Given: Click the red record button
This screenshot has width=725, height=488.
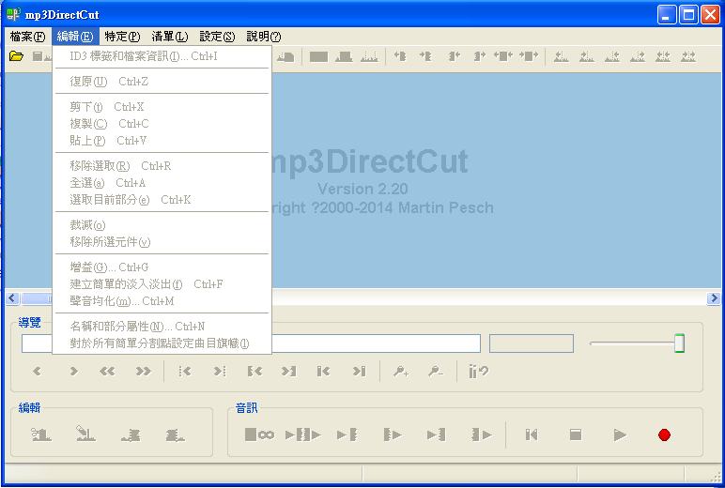Looking at the screenshot, I should 665,435.
